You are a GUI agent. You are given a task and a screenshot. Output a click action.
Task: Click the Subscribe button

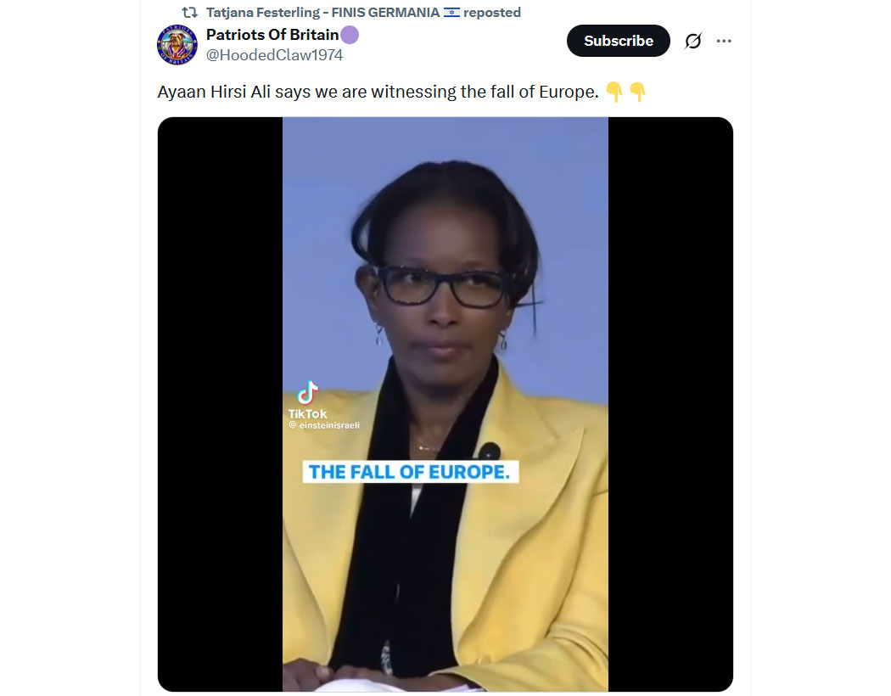coord(619,41)
